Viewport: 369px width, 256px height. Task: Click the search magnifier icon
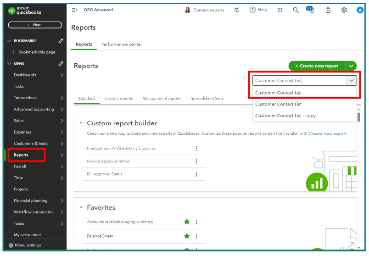click(296, 10)
